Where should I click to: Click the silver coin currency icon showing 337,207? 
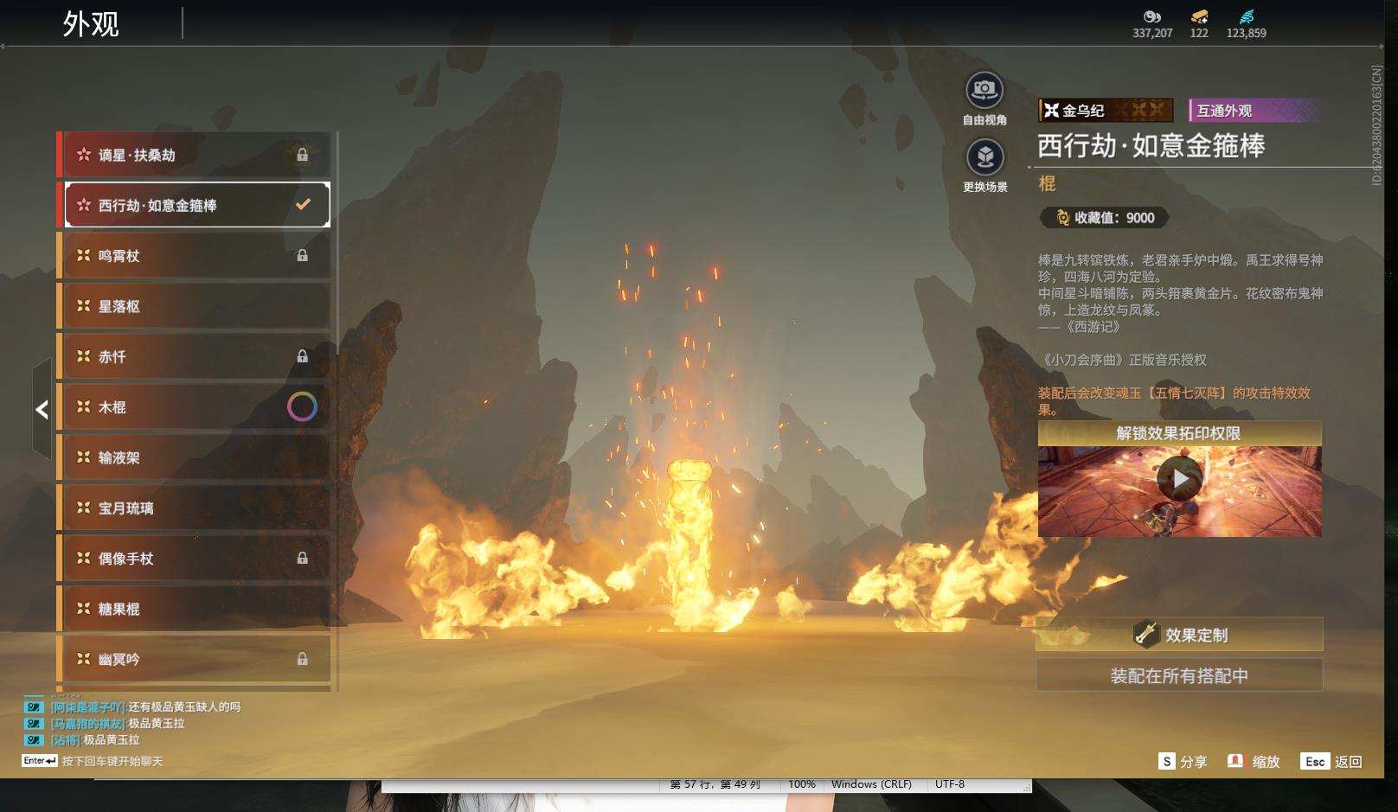[x=1151, y=17]
